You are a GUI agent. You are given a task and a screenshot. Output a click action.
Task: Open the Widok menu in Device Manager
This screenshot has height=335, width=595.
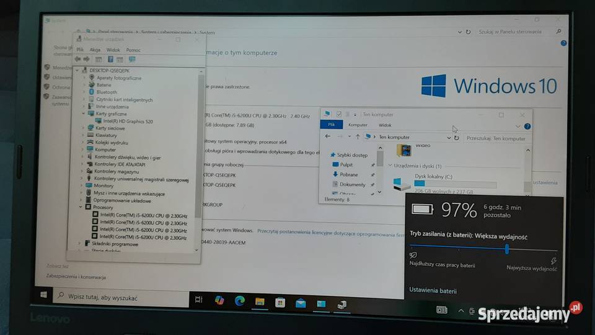tap(113, 50)
